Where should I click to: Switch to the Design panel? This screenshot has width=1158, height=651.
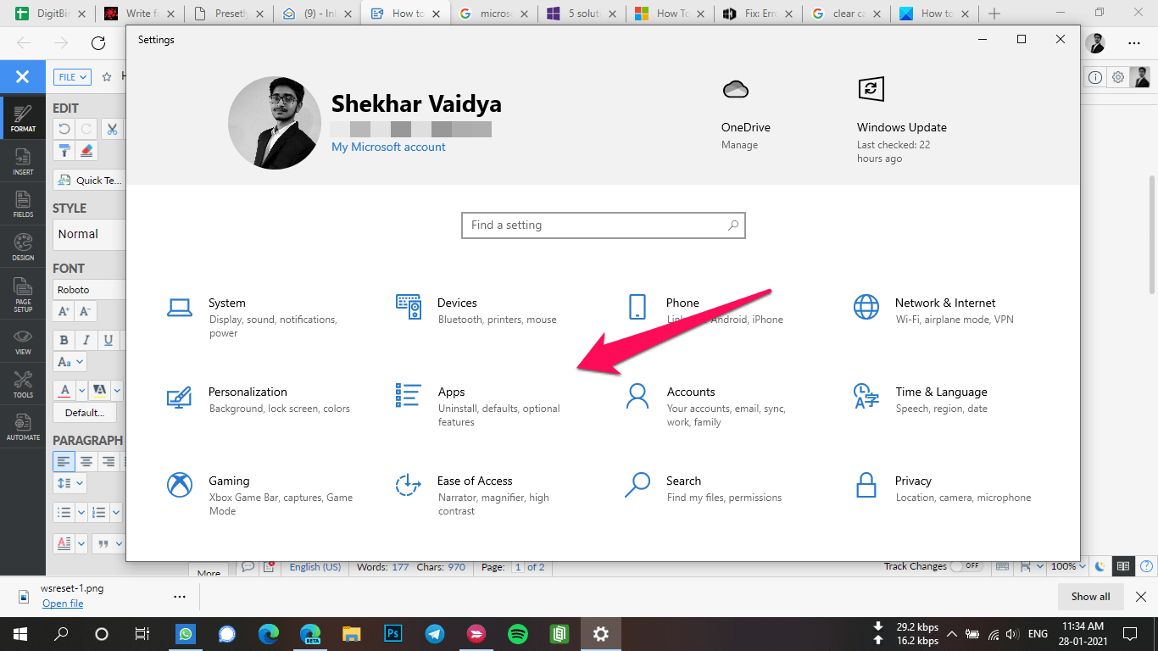tap(23, 247)
